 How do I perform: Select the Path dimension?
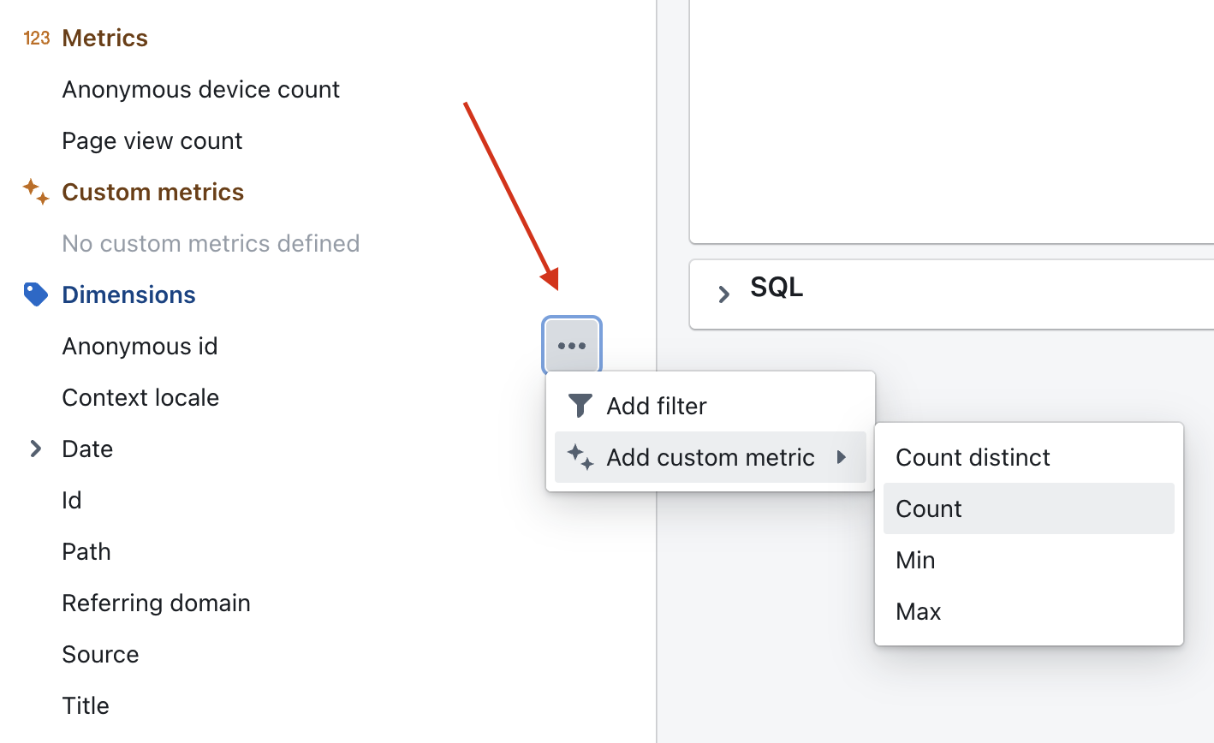86,551
